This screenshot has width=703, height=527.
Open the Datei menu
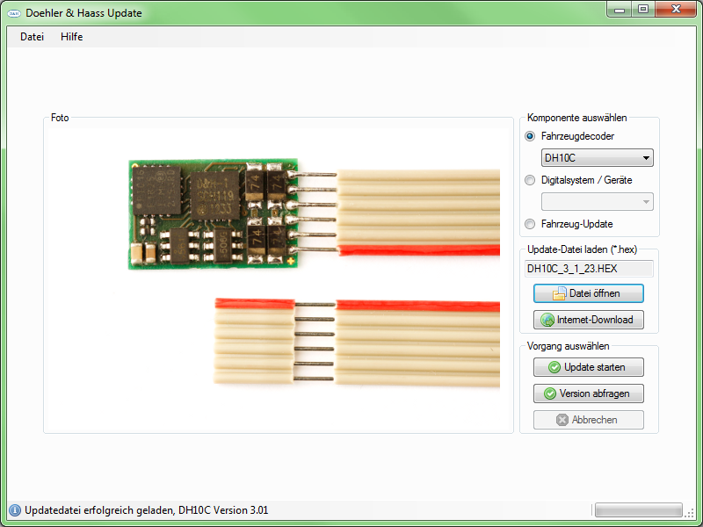pyautogui.click(x=32, y=37)
